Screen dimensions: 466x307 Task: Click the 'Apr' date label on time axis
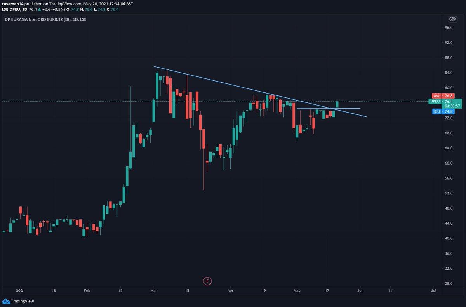pyautogui.click(x=231, y=290)
